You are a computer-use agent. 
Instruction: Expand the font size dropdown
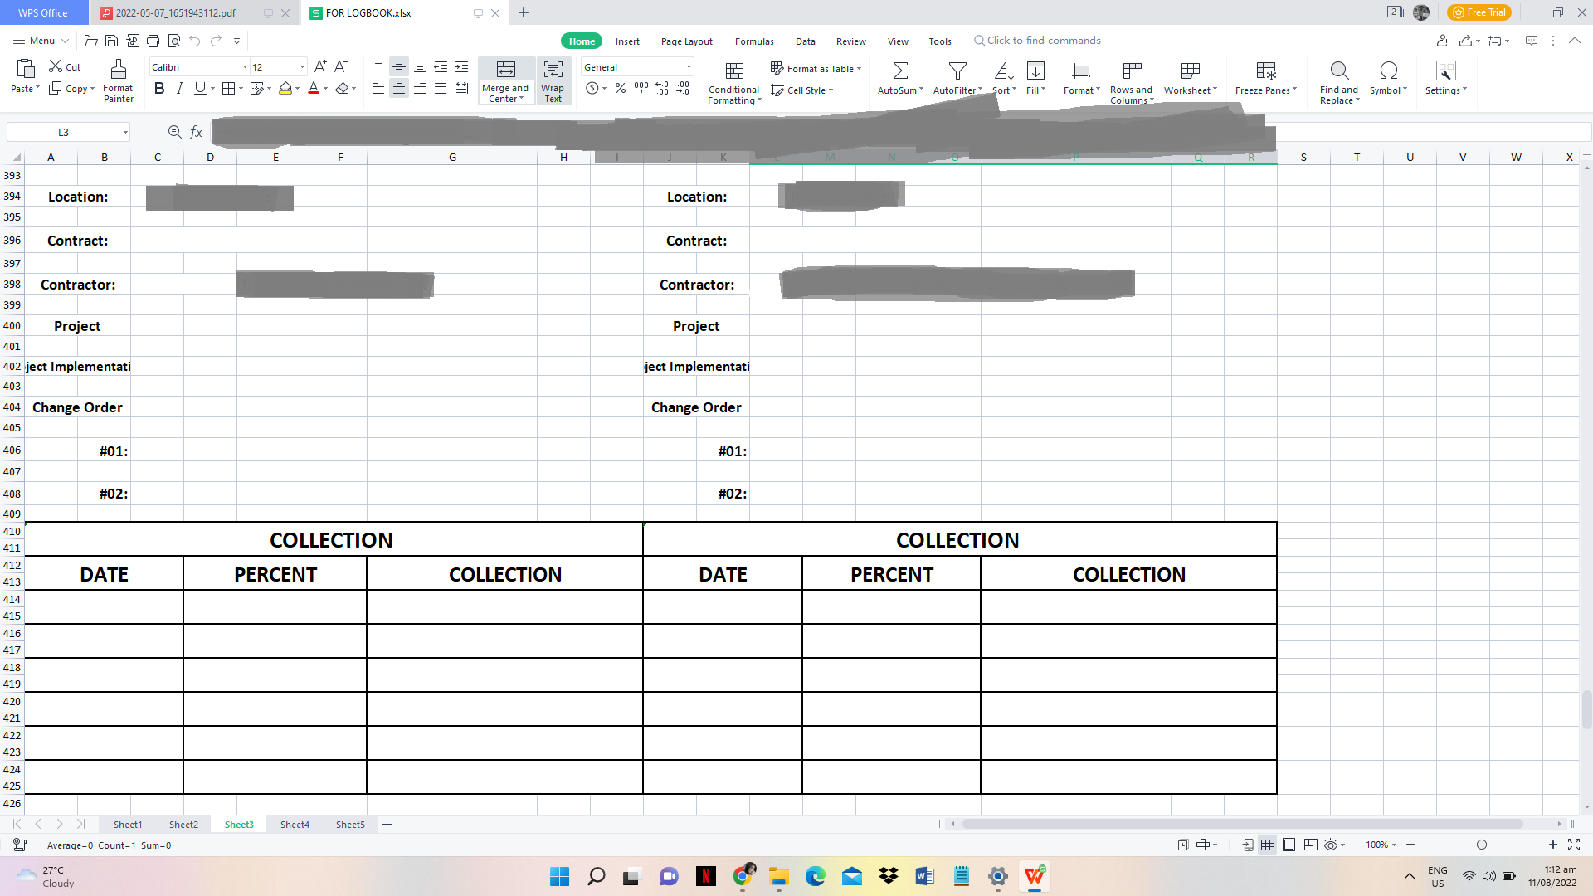tap(302, 67)
